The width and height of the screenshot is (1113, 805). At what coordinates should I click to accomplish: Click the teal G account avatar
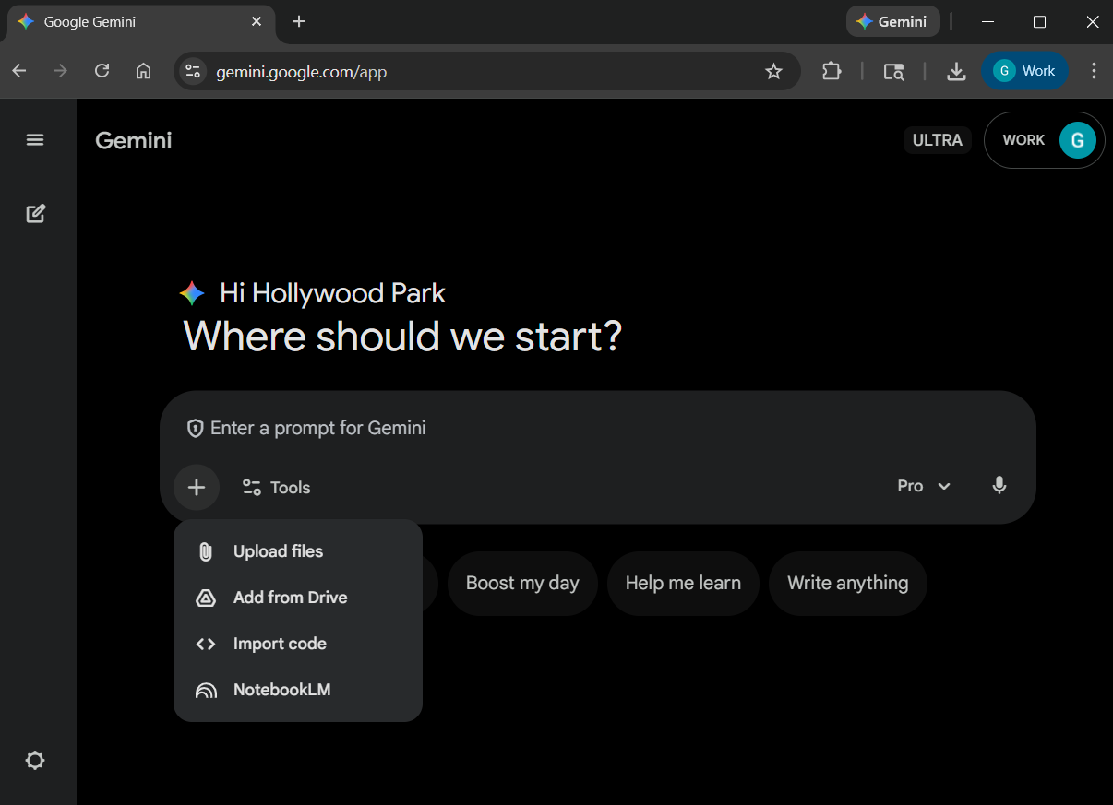pos(1077,140)
